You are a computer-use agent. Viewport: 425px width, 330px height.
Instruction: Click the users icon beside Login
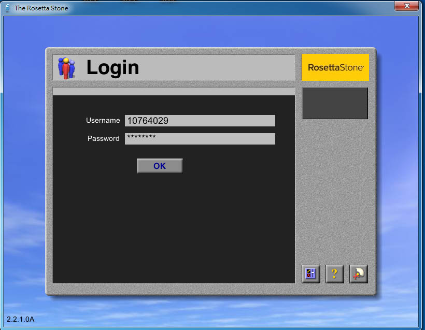pos(66,68)
